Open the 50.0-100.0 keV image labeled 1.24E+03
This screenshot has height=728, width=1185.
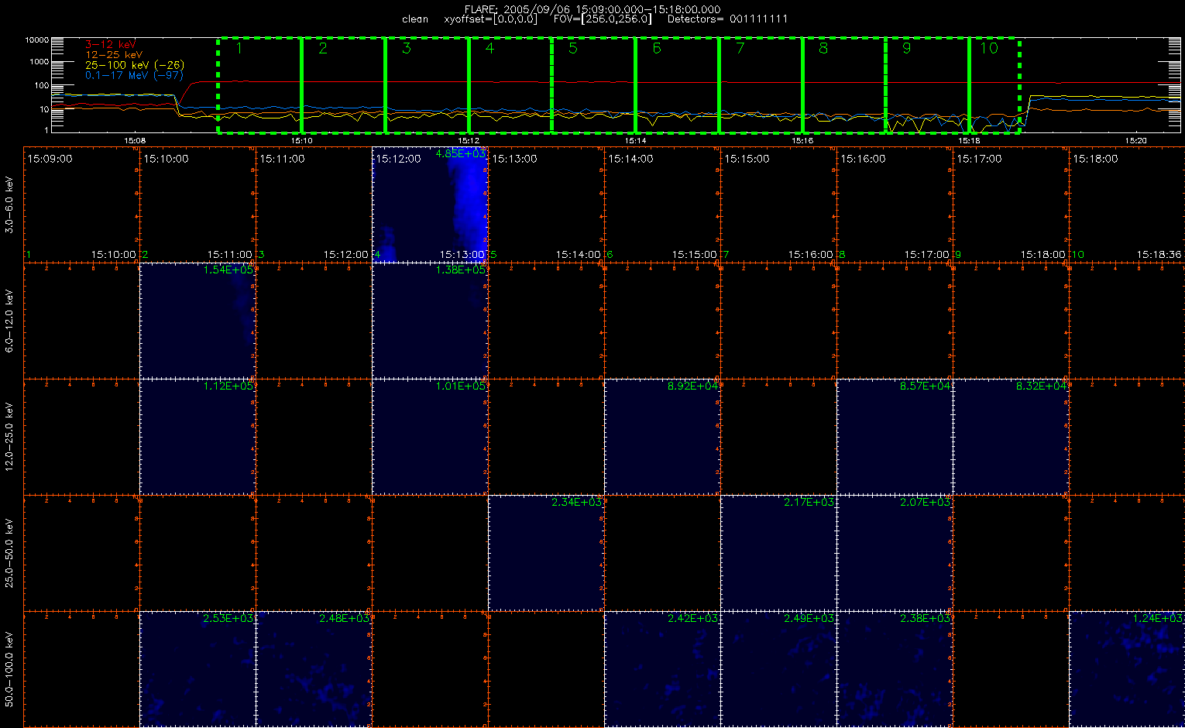pos(1127,669)
